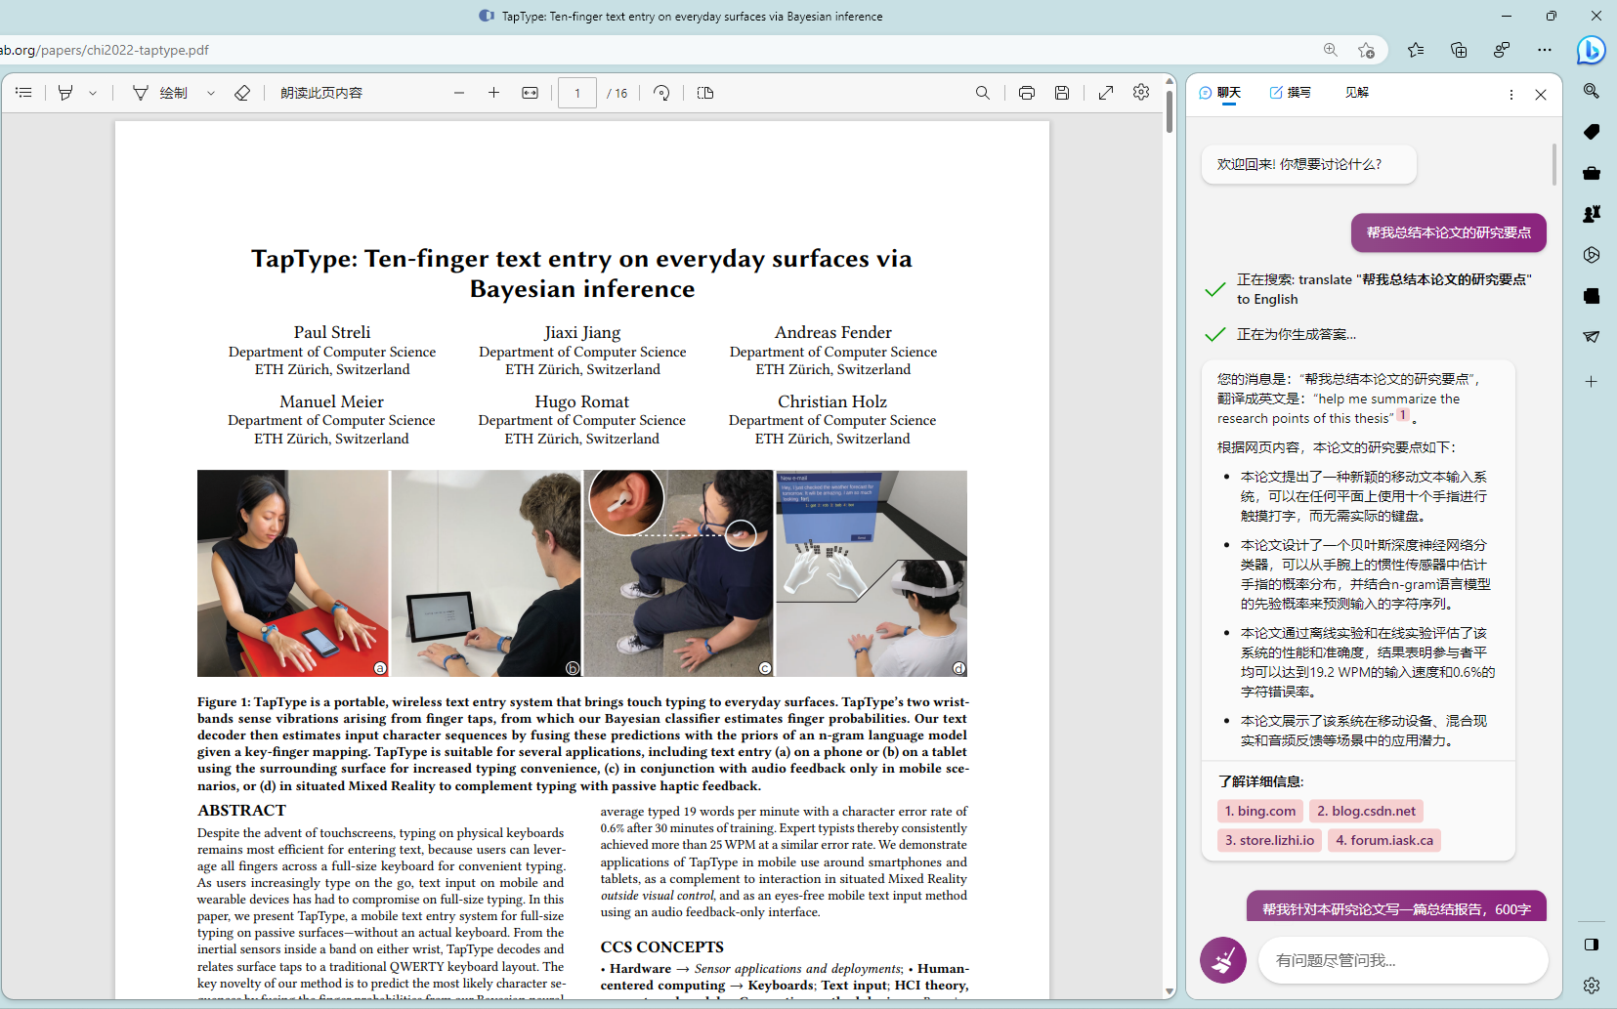Image resolution: width=1617 pixels, height=1009 pixels.
Task: Expand the draw (绘制) options dropdown arrow
Action: coord(210,93)
